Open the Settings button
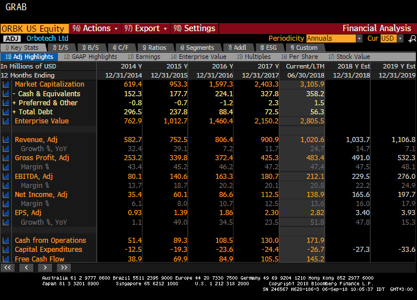 coord(194,28)
